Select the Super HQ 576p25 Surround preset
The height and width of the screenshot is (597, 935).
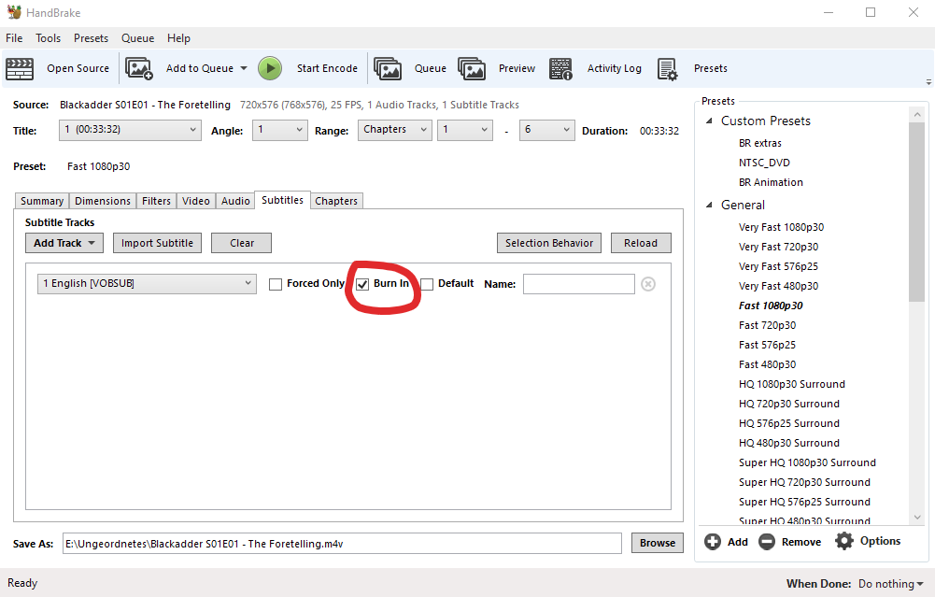coord(804,503)
